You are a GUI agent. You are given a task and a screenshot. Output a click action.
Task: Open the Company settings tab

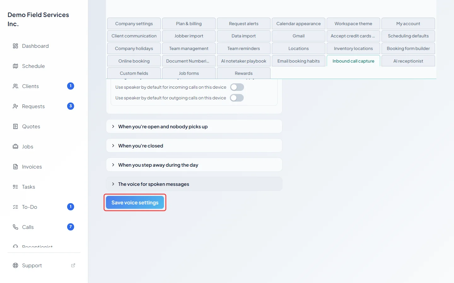click(134, 24)
